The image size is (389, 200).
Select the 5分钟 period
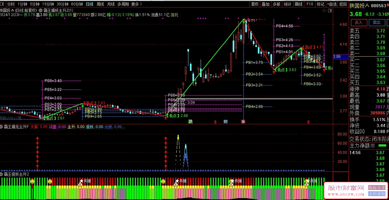pyautogui.click(x=35, y=4)
